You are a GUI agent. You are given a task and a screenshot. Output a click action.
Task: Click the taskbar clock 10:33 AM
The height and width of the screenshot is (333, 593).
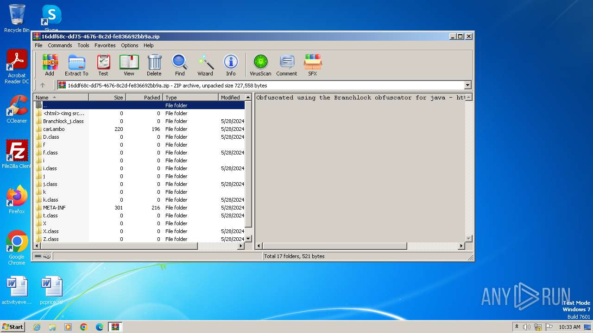(569, 327)
